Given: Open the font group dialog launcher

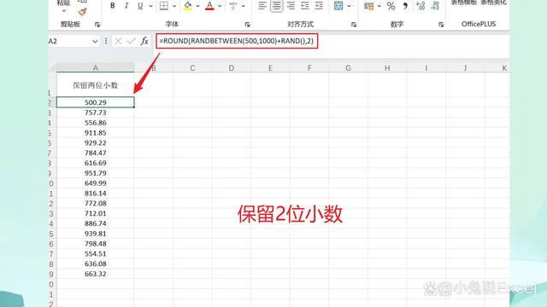Looking at the screenshot, I should [x=247, y=25].
